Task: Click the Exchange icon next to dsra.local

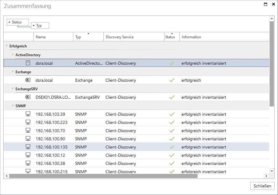Action: [x=28, y=80]
